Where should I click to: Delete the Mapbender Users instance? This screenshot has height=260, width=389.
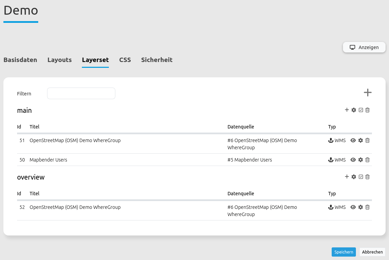(x=368, y=160)
